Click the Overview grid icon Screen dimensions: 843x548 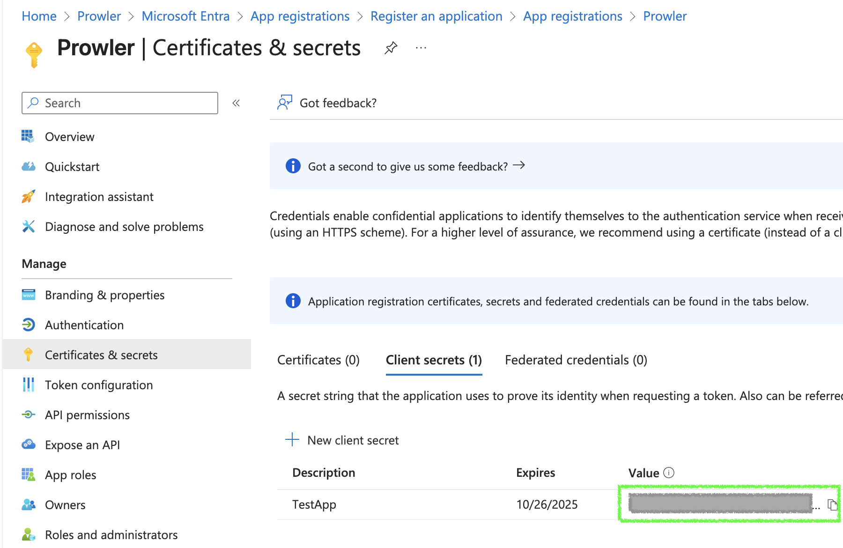tap(28, 136)
